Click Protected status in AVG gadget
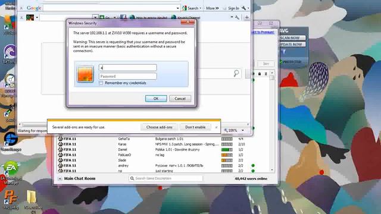Viewport: 381px width, 214px height. [291, 62]
